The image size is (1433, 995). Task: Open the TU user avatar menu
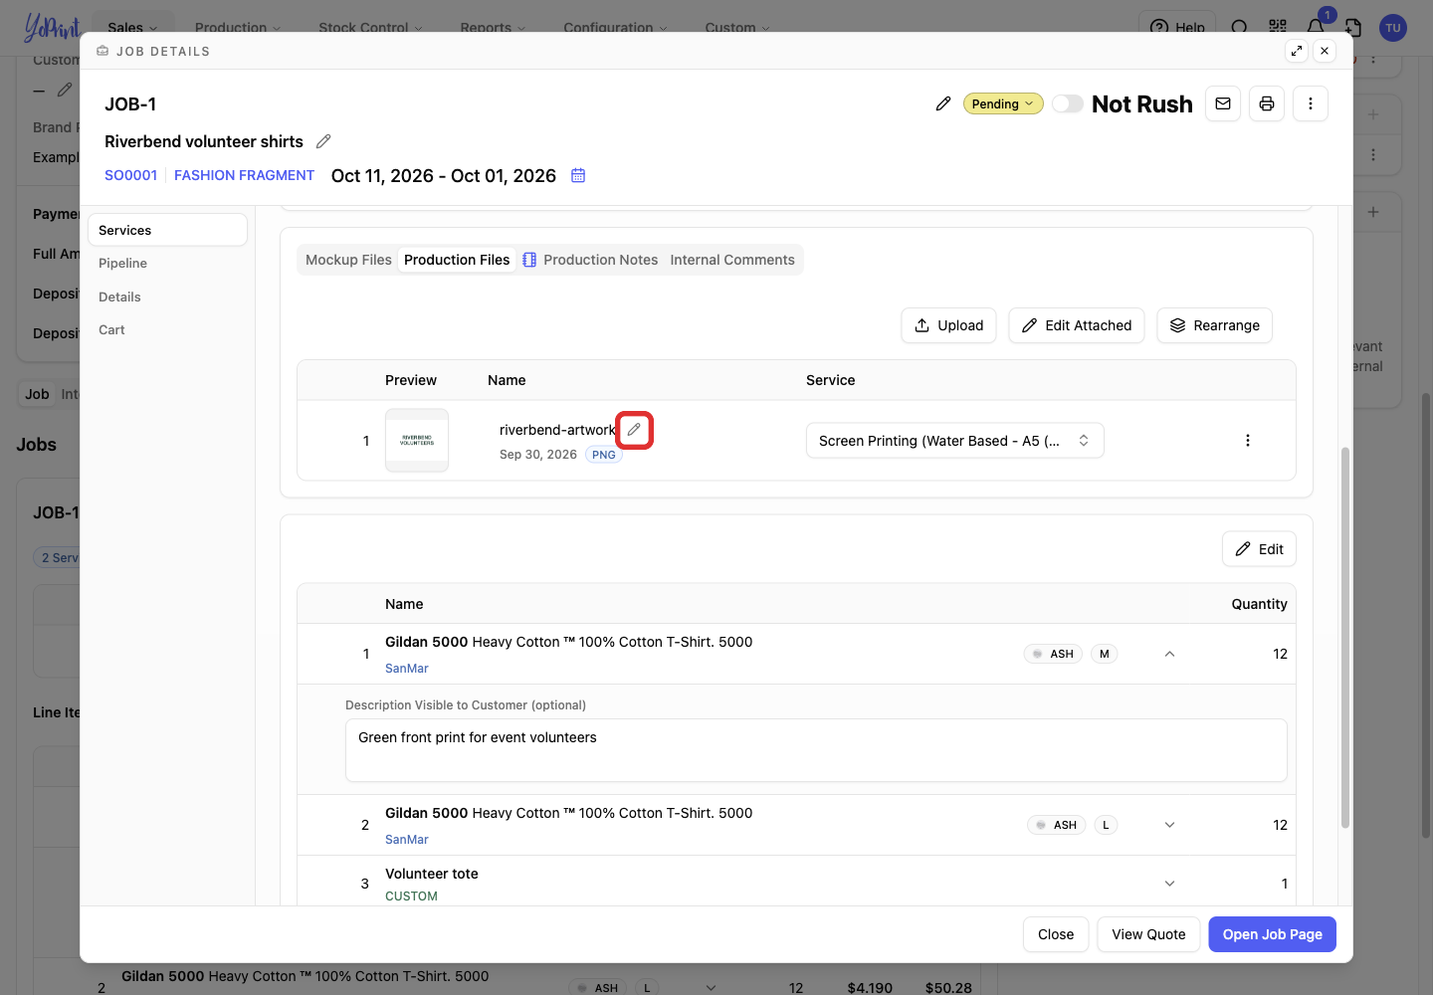coord(1393,28)
